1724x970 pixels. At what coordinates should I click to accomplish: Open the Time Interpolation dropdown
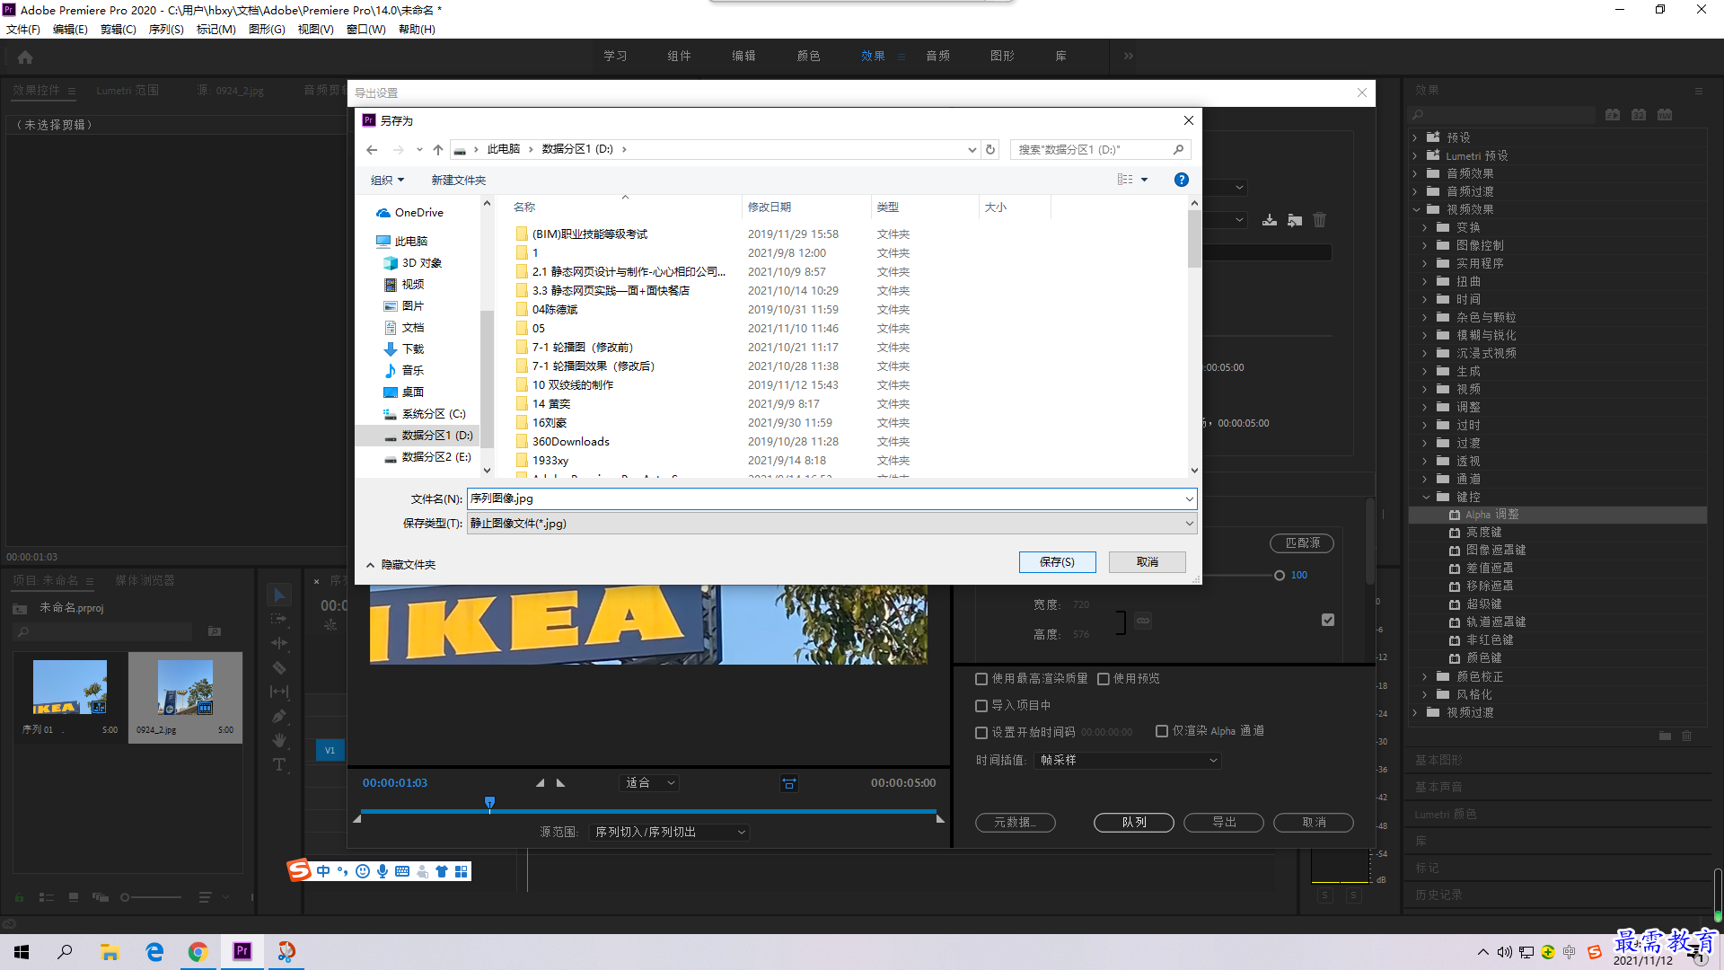[1127, 761]
